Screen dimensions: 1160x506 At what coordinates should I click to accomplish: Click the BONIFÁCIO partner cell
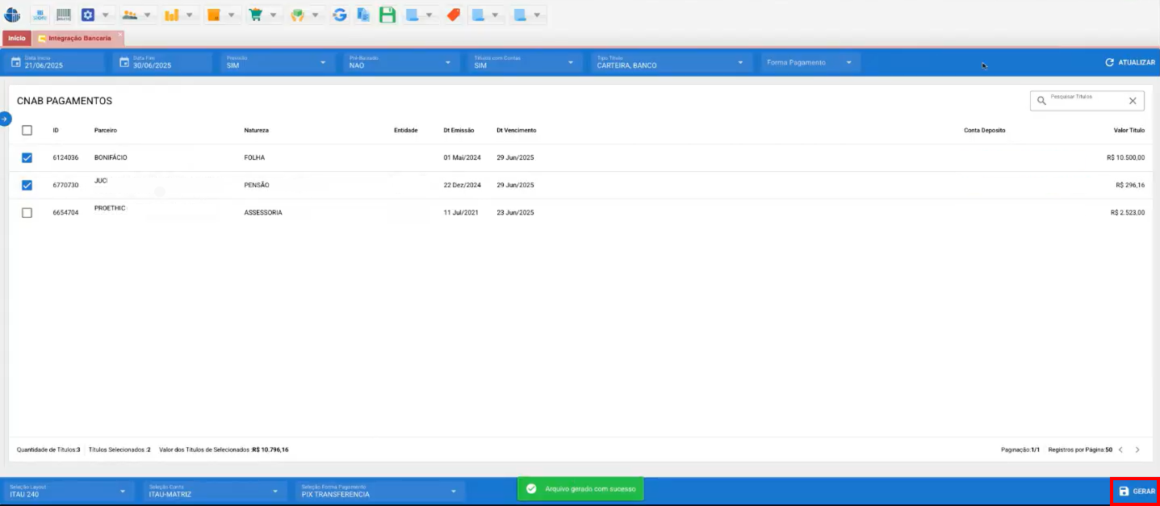(111, 157)
